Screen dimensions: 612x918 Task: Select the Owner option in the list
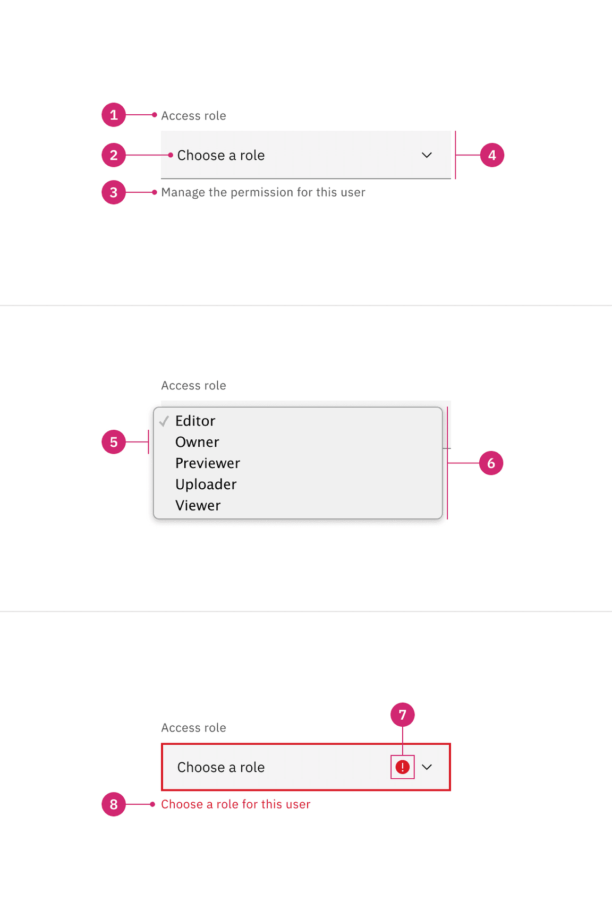click(x=197, y=442)
